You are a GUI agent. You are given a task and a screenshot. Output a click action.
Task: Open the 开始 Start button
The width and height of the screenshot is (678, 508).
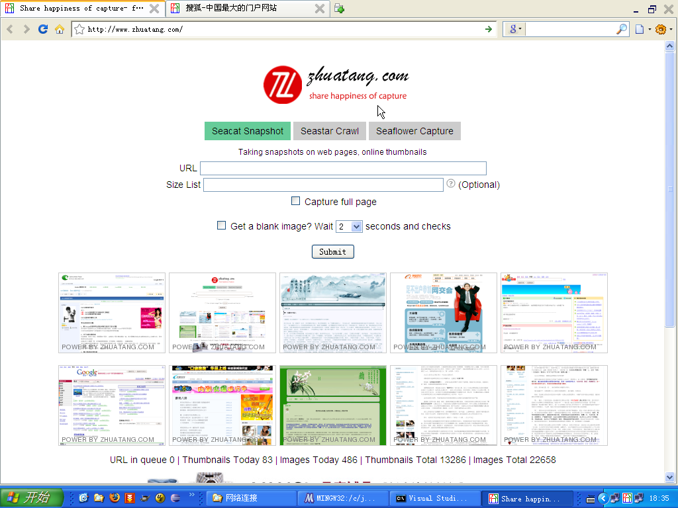click(x=31, y=497)
